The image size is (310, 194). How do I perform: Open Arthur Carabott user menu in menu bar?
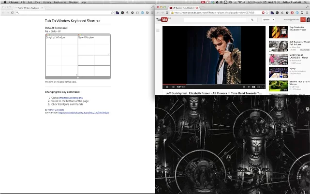click(x=292, y=2)
